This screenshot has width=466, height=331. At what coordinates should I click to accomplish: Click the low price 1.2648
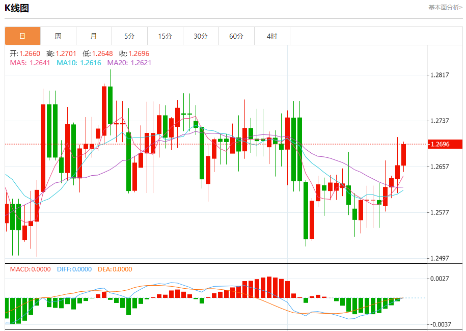click(102, 54)
